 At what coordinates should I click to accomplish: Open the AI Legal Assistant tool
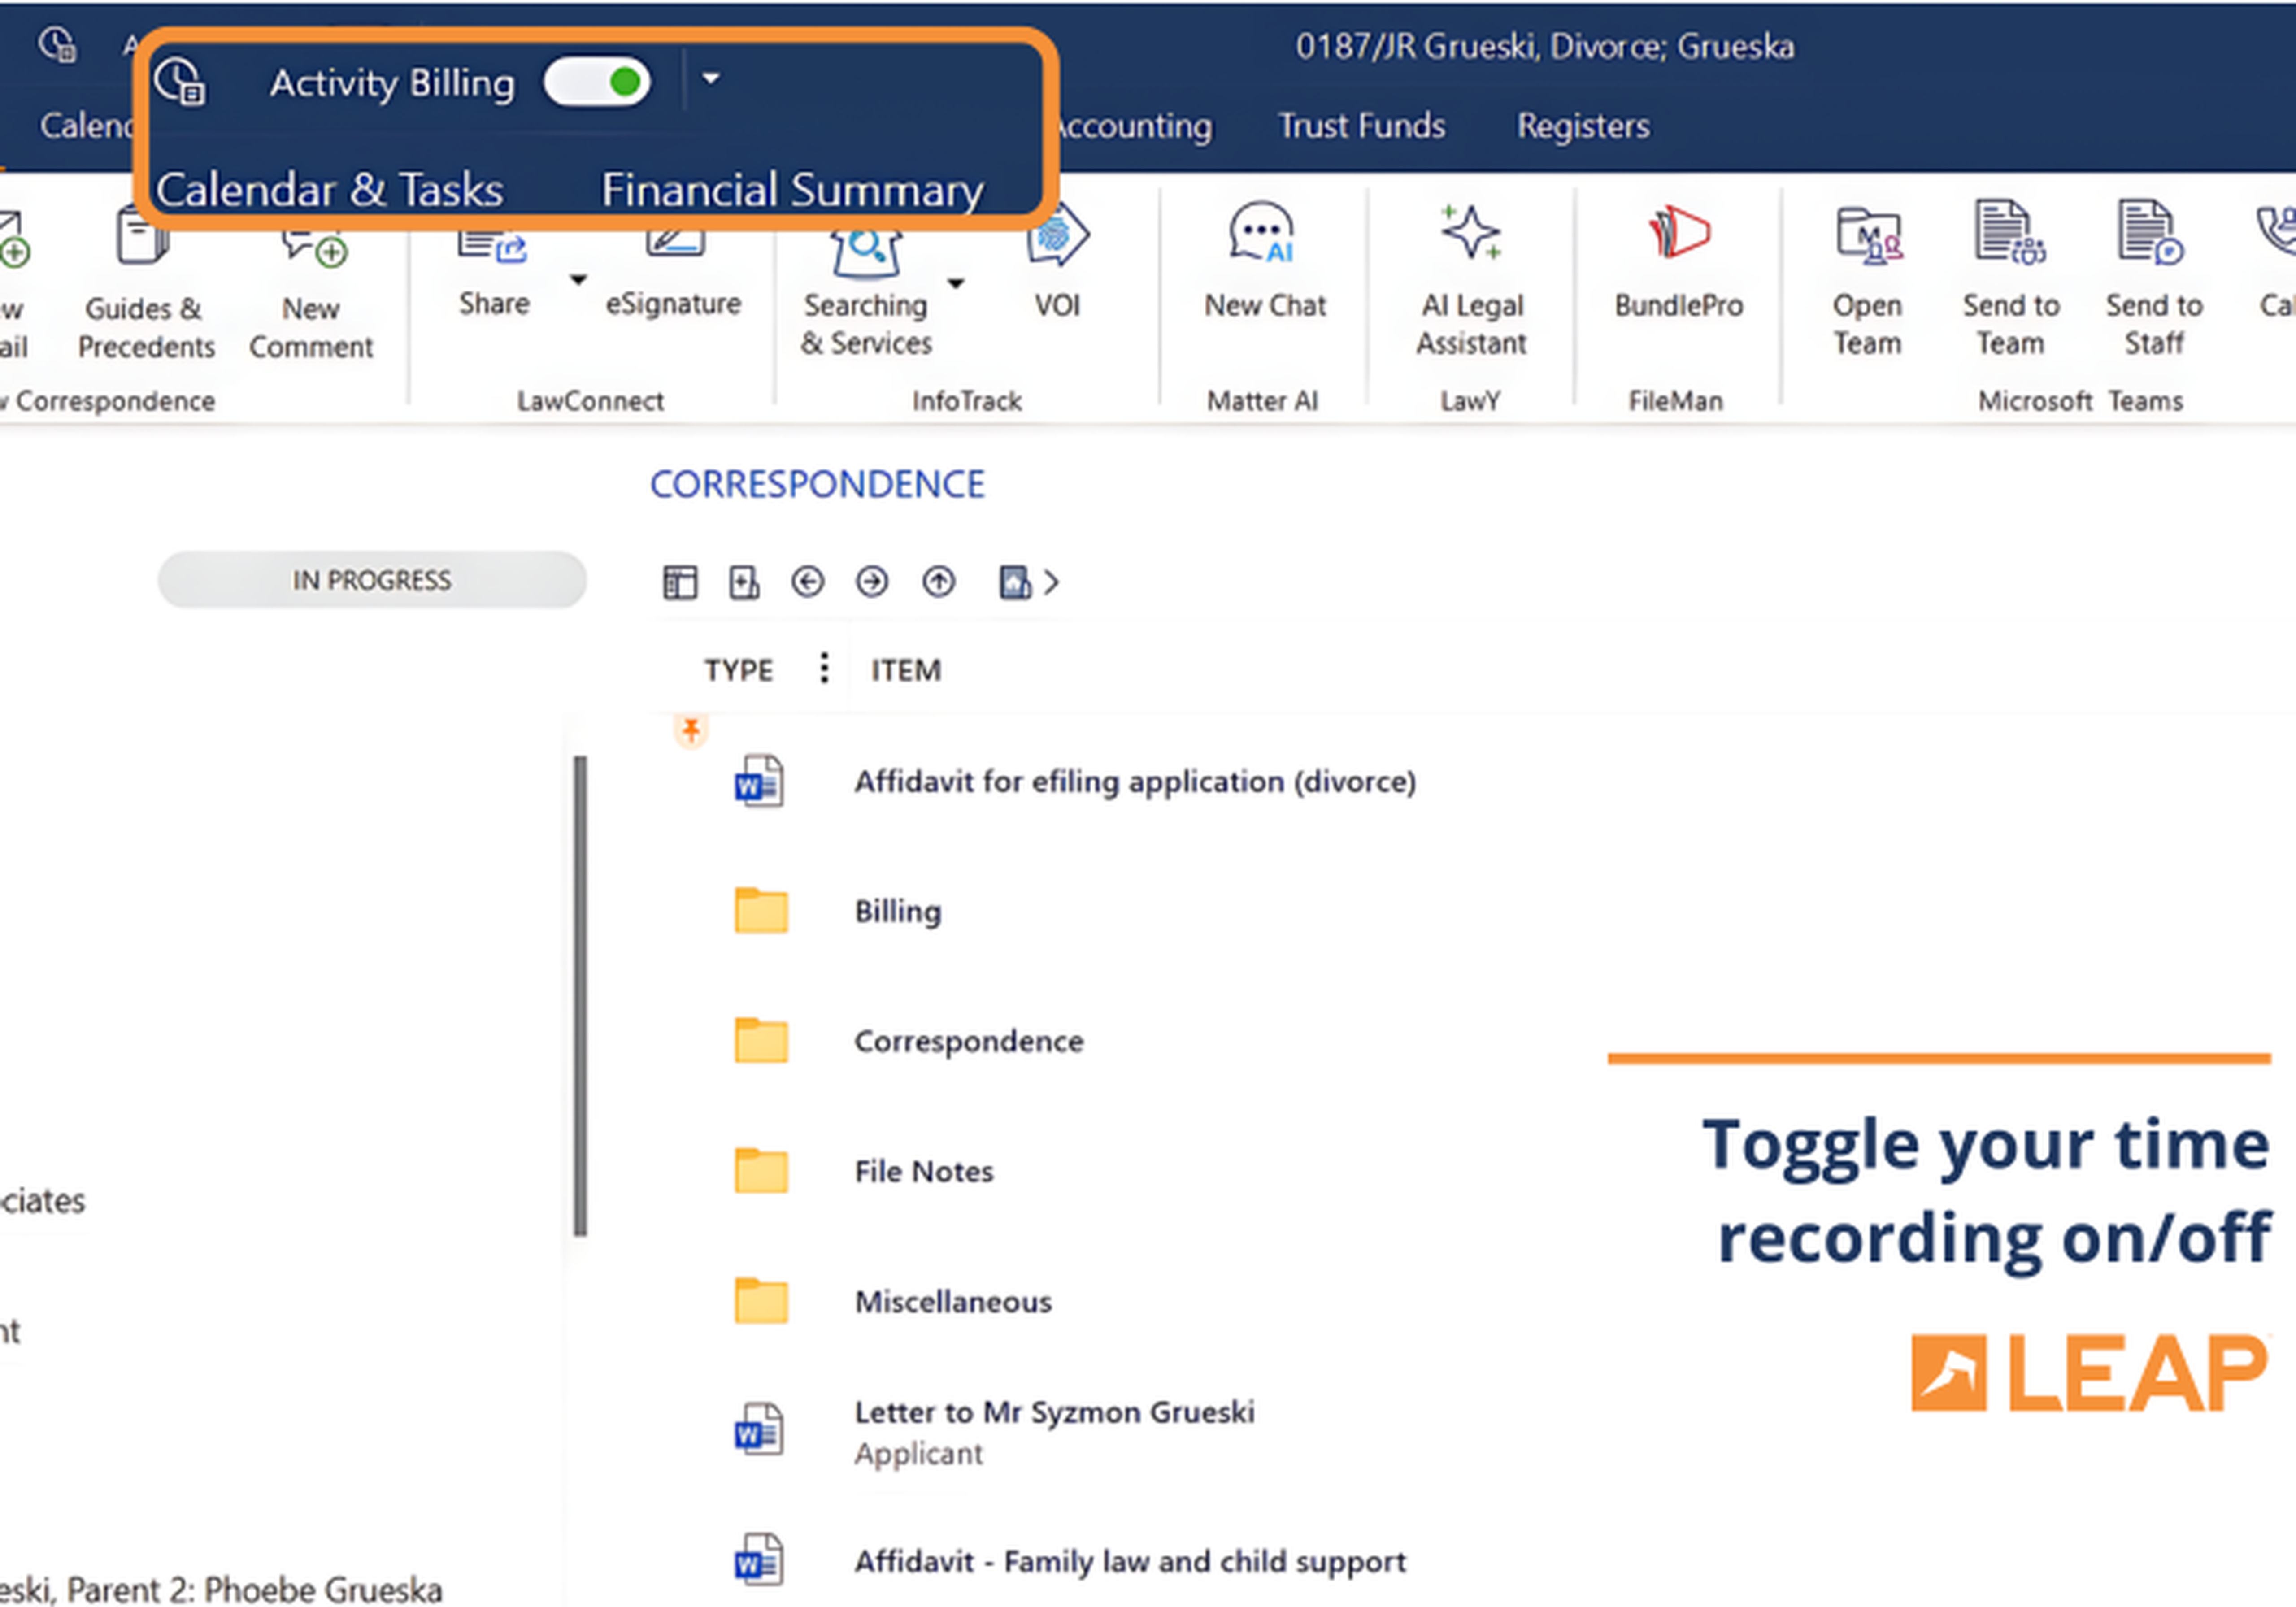(1470, 279)
